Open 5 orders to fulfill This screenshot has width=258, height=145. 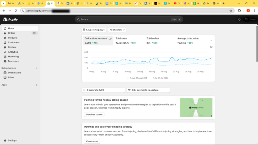pos(103,90)
